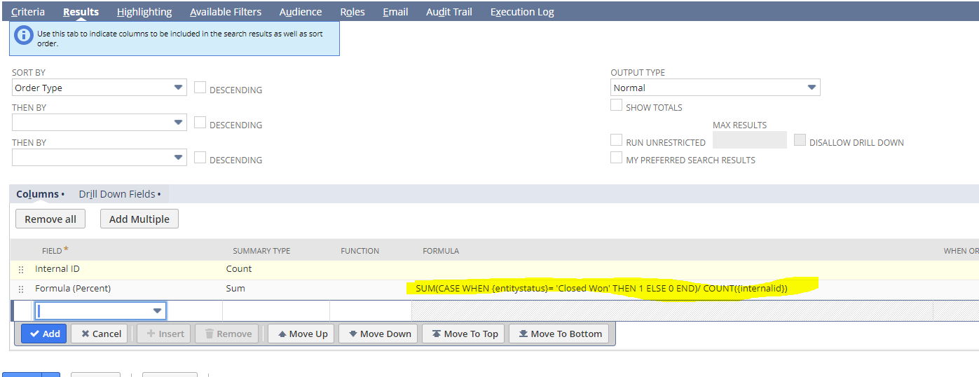Open the new row Field dropdown
Image resolution: width=979 pixels, height=377 pixels.
pyautogui.click(x=100, y=310)
